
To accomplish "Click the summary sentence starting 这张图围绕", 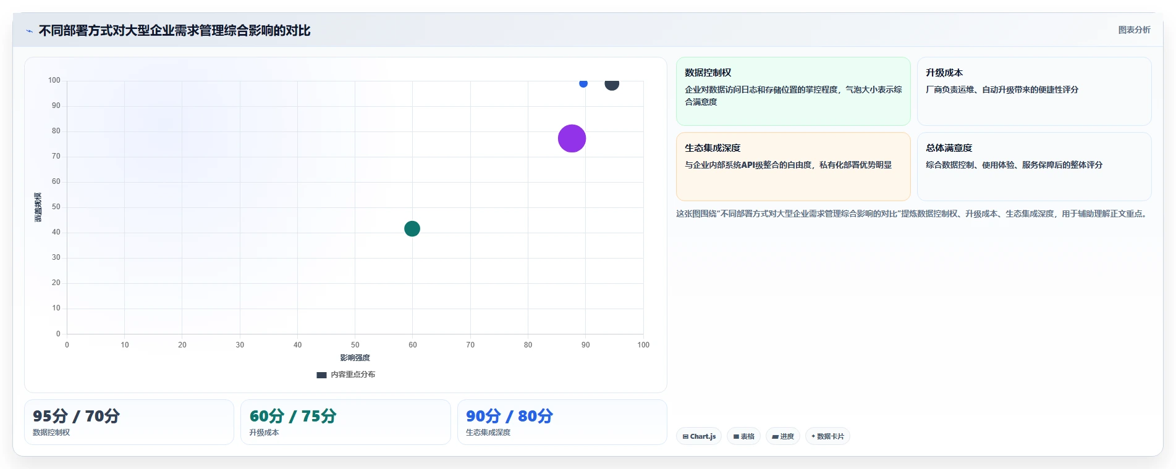I will (x=913, y=214).
